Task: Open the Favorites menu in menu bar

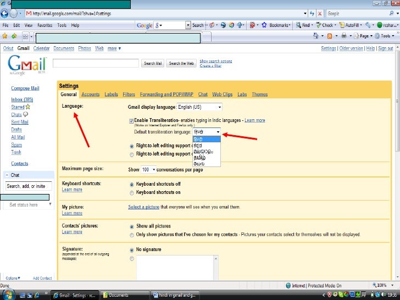Action: pyautogui.click(x=45, y=25)
